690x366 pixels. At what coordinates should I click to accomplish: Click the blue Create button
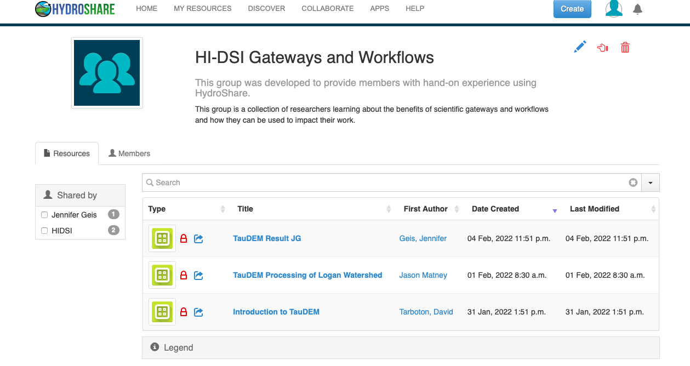click(572, 9)
